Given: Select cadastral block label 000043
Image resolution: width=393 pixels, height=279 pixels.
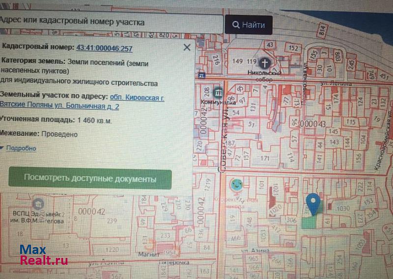Looking at the screenshot, I should pyautogui.click(x=313, y=125).
